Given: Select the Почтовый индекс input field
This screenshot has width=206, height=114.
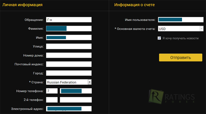Looking at the screenshot, I should click(x=69, y=64).
